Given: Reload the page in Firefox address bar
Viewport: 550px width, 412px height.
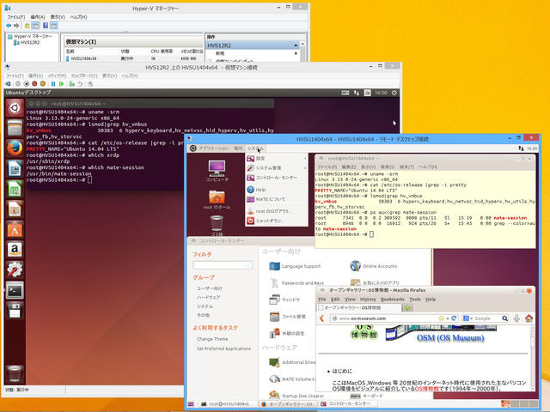Looking at the screenshot, I should coord(454,318).
